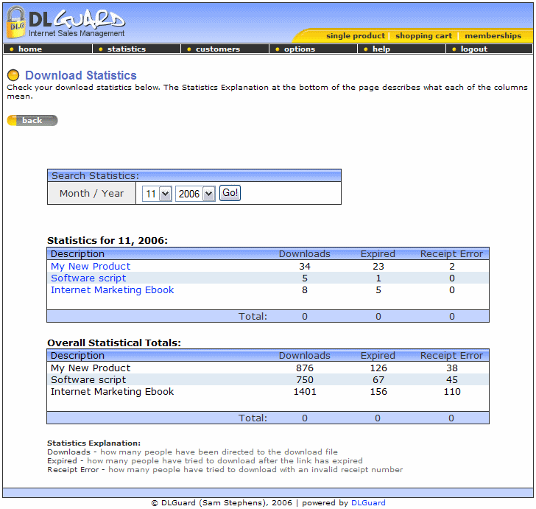Switch to the single product tab

click(355, 36)
